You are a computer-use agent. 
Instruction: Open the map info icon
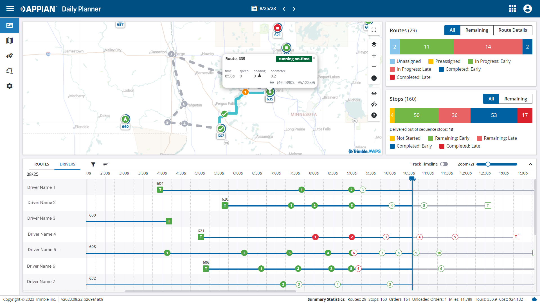pos(374,78)
